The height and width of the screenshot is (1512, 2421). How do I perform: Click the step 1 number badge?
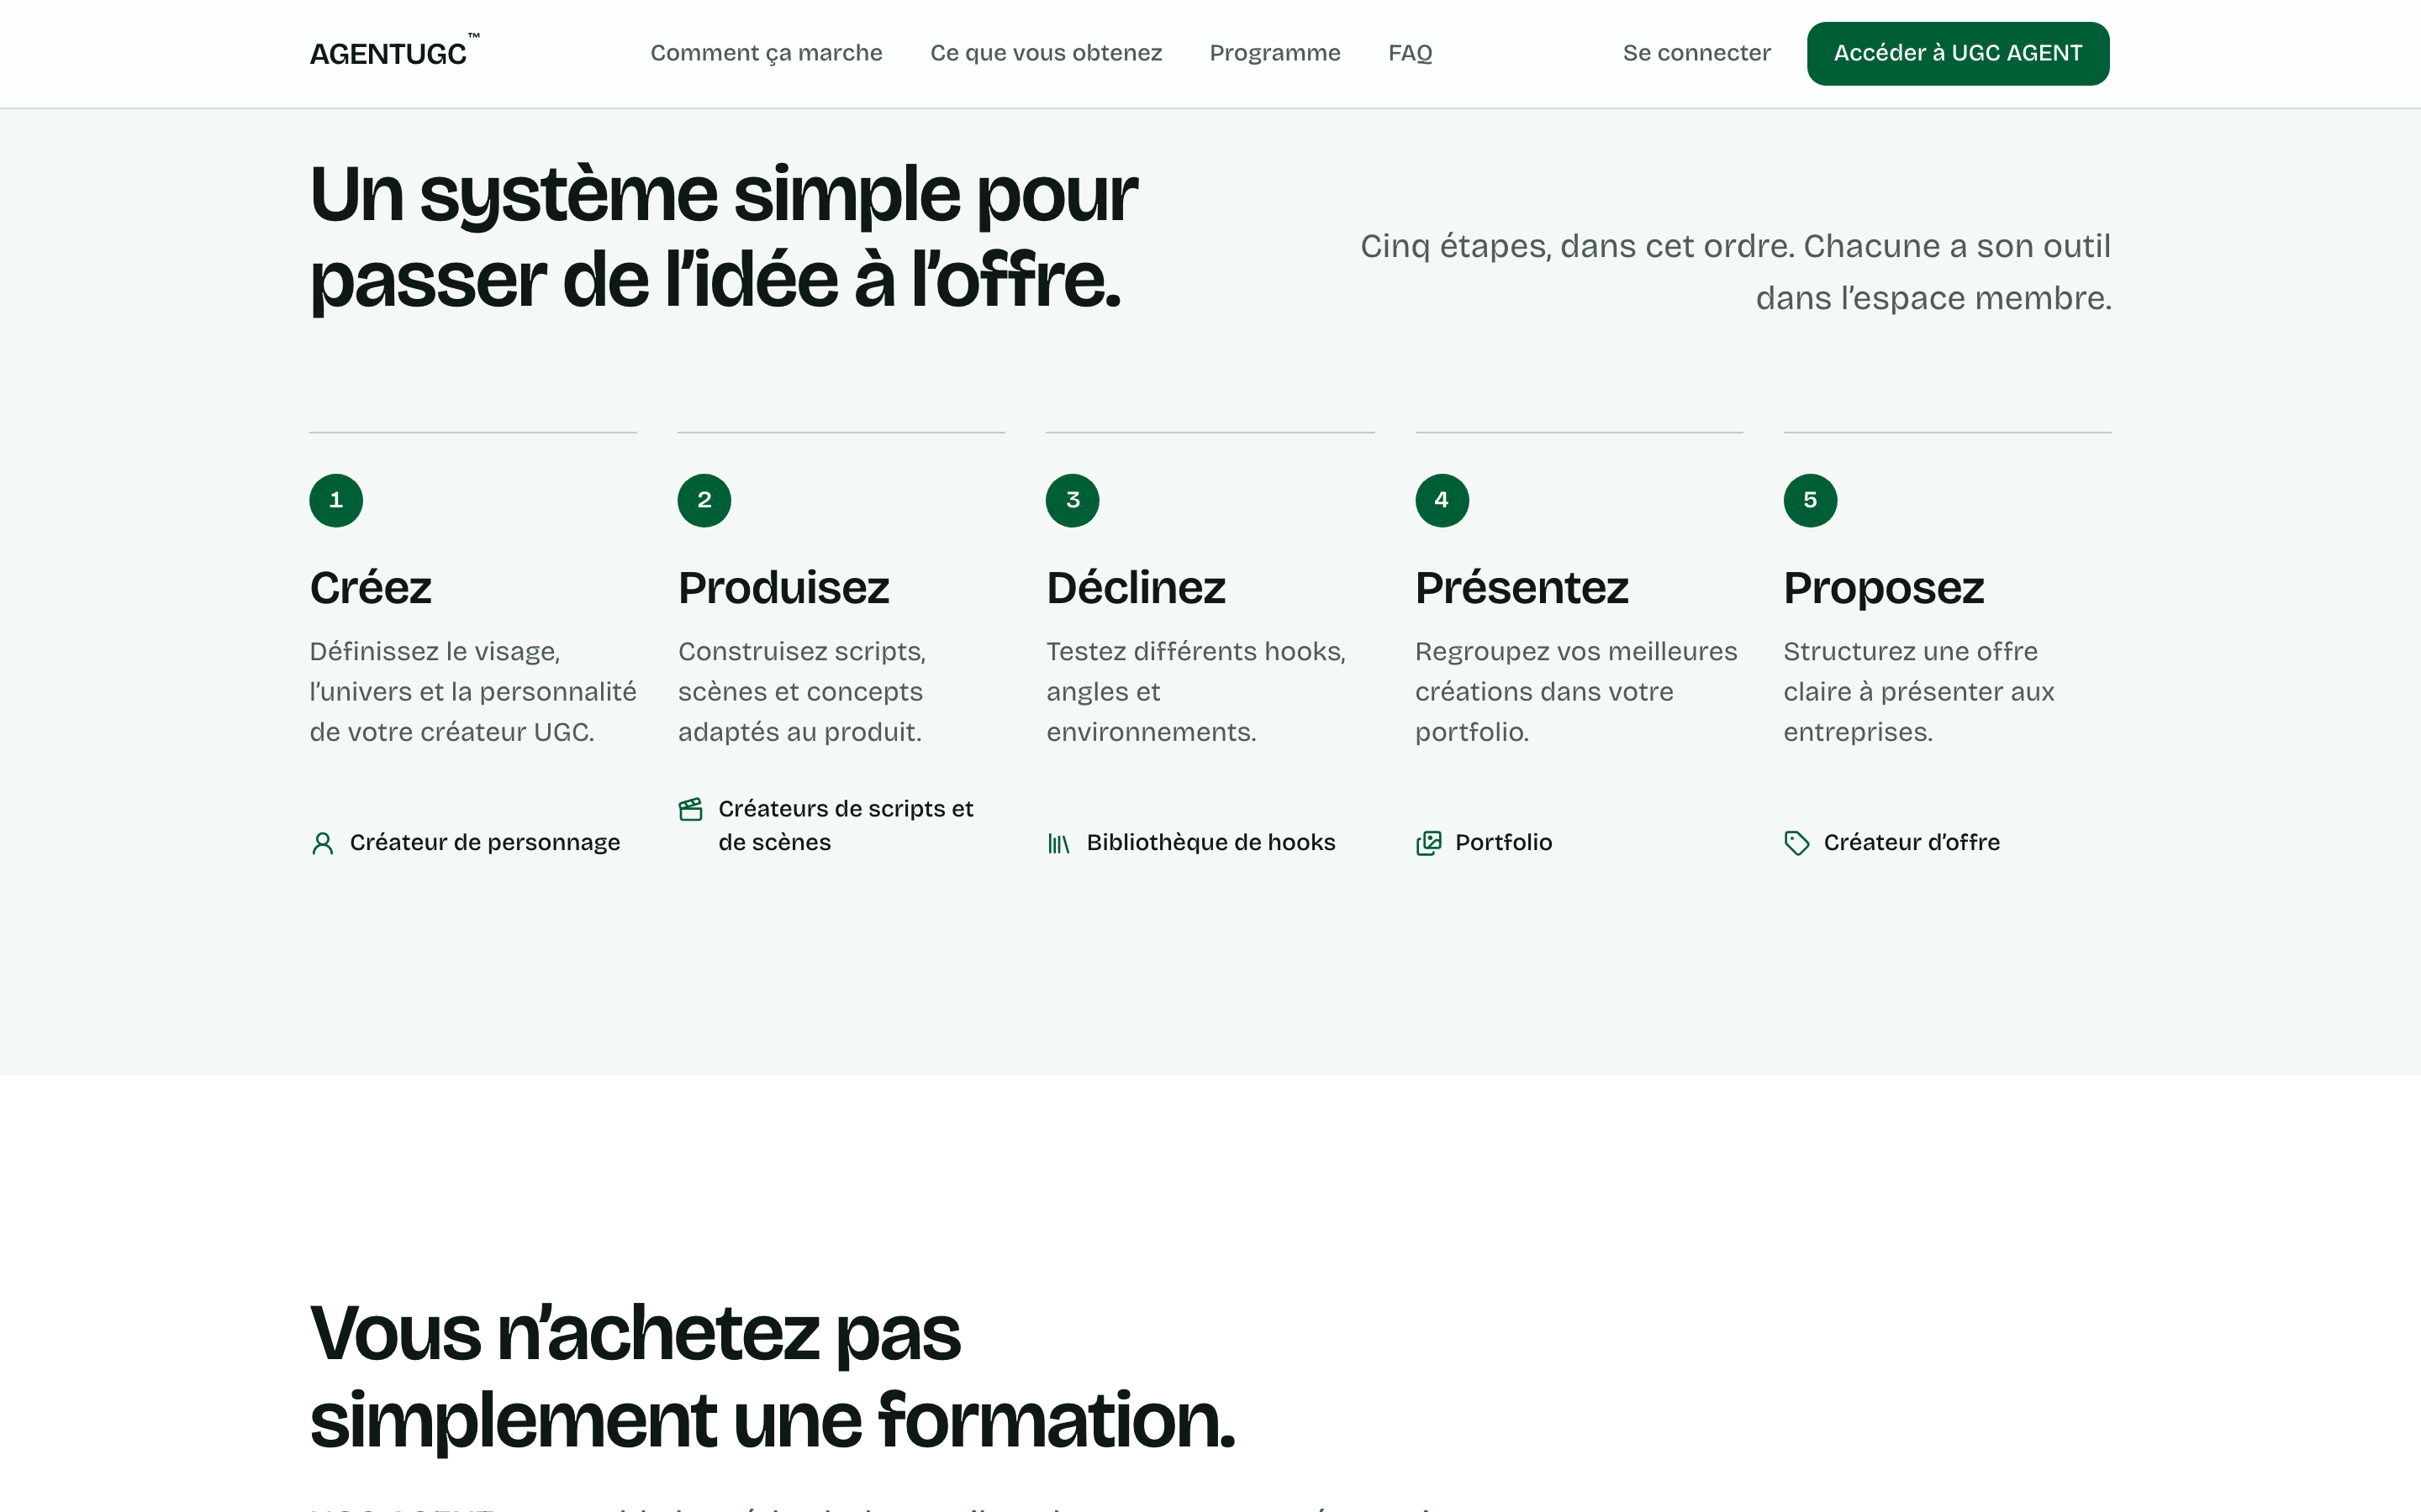[x=336, y=500]
